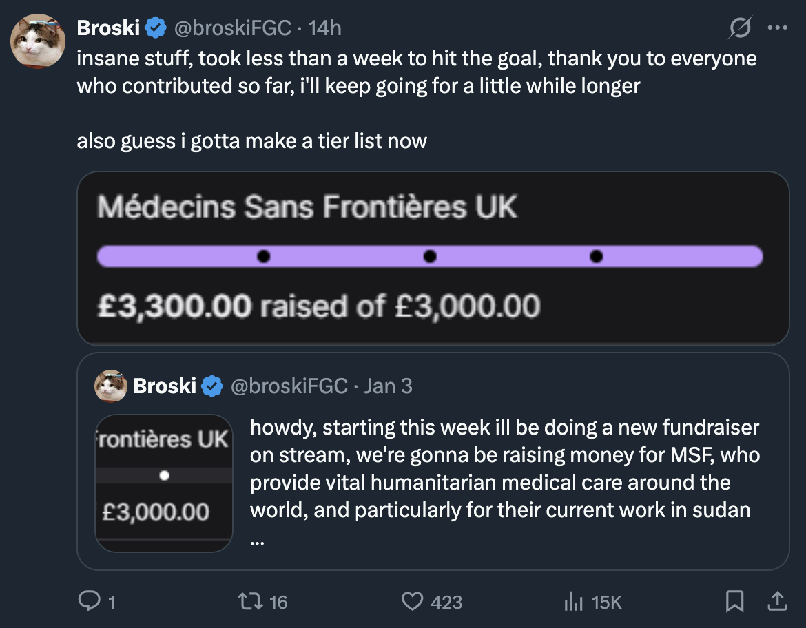Open the Broski display name link
This screenshot has height=628, width=806.
(108, 28)
